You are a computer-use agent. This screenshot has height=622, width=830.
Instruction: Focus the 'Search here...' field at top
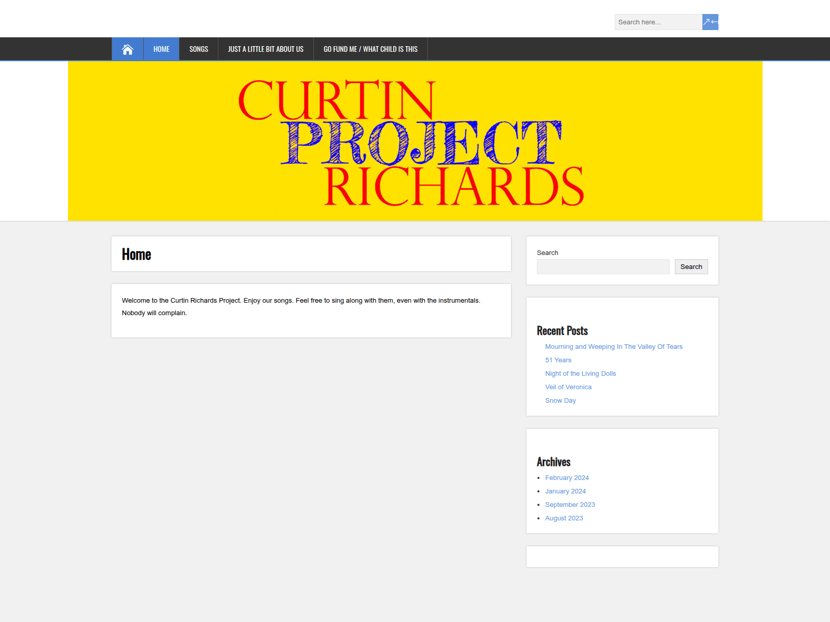coord(658,22)
